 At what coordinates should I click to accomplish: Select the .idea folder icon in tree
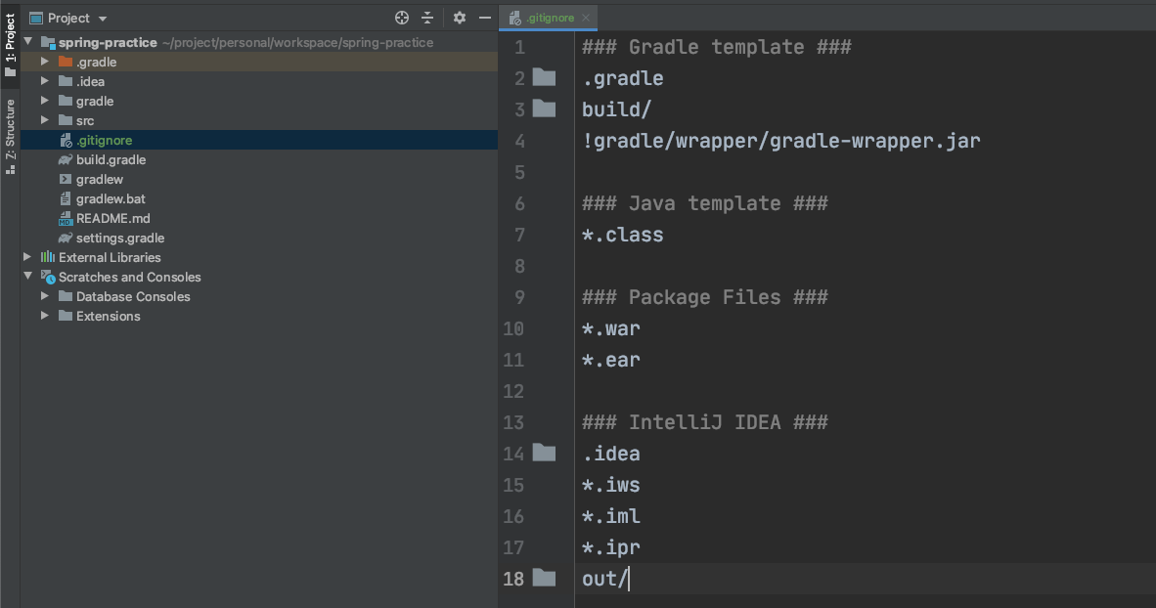pos(66,81)
